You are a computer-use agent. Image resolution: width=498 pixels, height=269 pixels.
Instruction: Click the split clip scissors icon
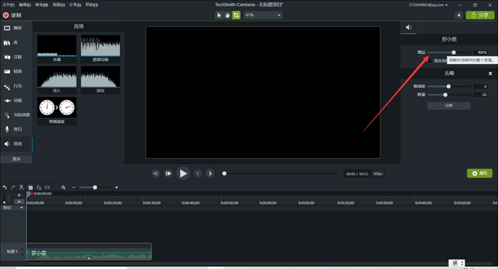click(21, 187)
